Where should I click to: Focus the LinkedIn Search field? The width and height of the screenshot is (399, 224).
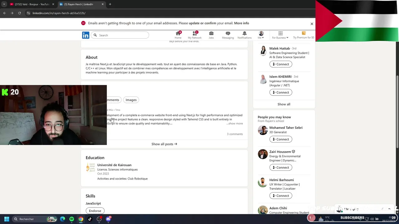click(x=120, y=35)
